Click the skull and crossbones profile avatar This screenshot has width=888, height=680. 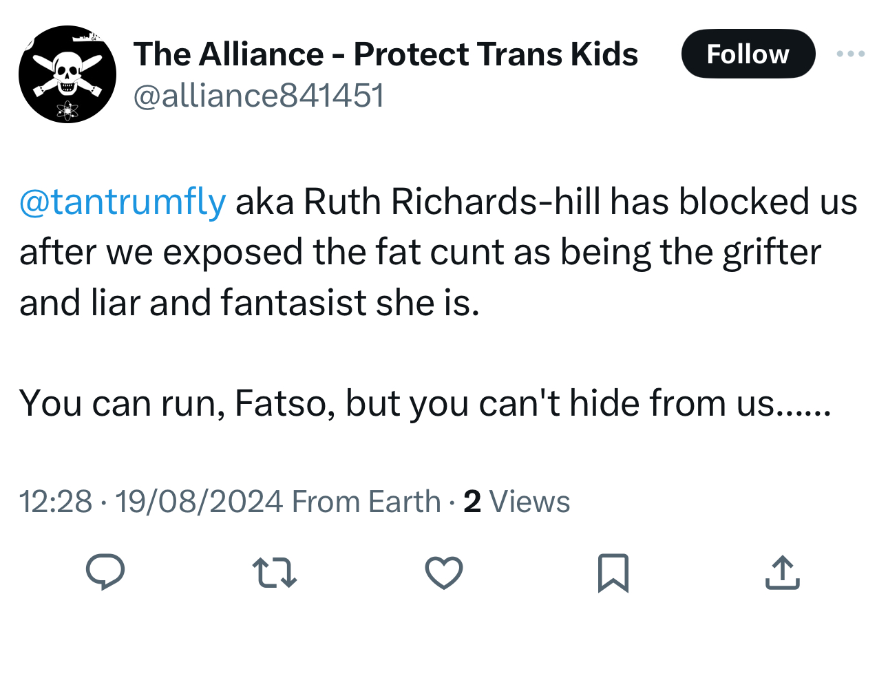pyautogui.click(x=67, y=74)
